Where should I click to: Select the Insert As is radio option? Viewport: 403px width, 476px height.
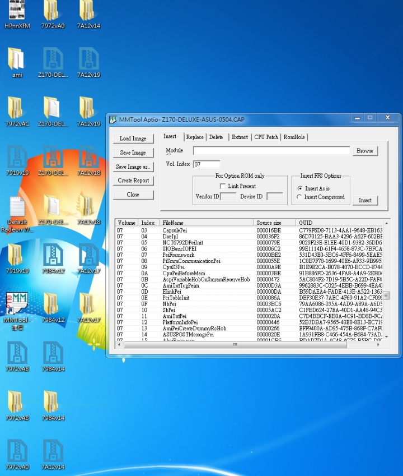click(300, 188)
